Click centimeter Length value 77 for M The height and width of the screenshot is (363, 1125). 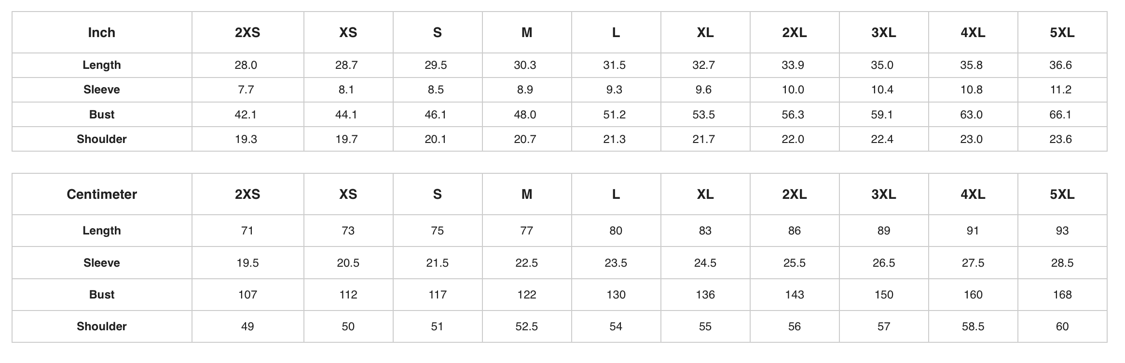tap(526, 231)
